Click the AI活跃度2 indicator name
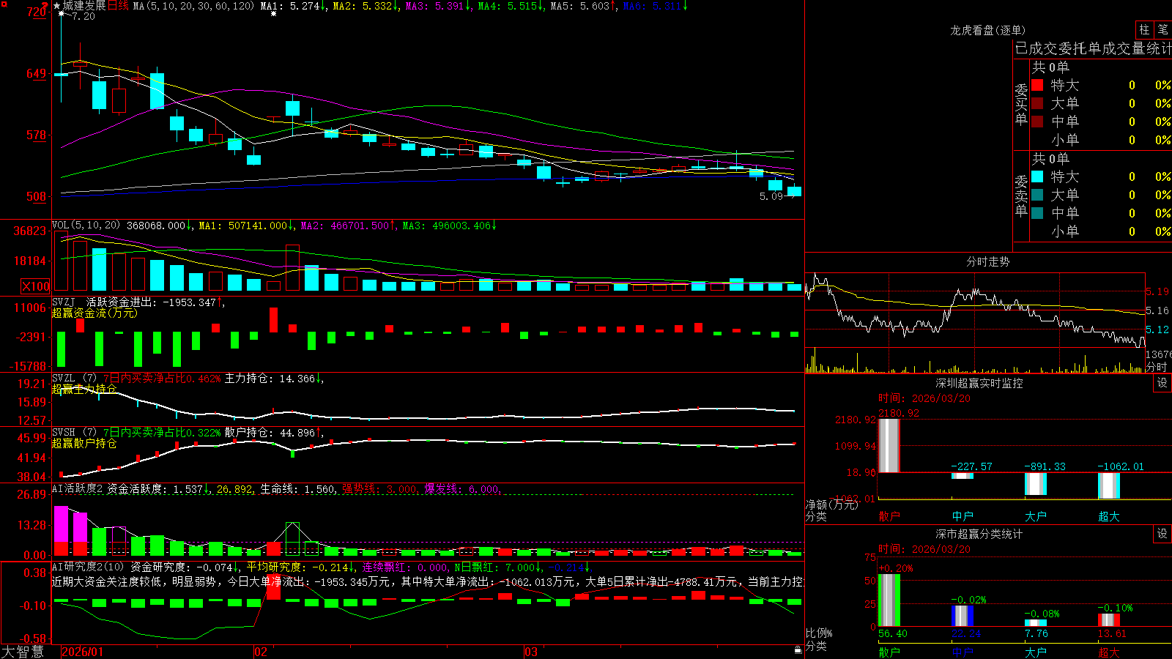Viewport: 1172px width, 659px height. pos(77,489)
